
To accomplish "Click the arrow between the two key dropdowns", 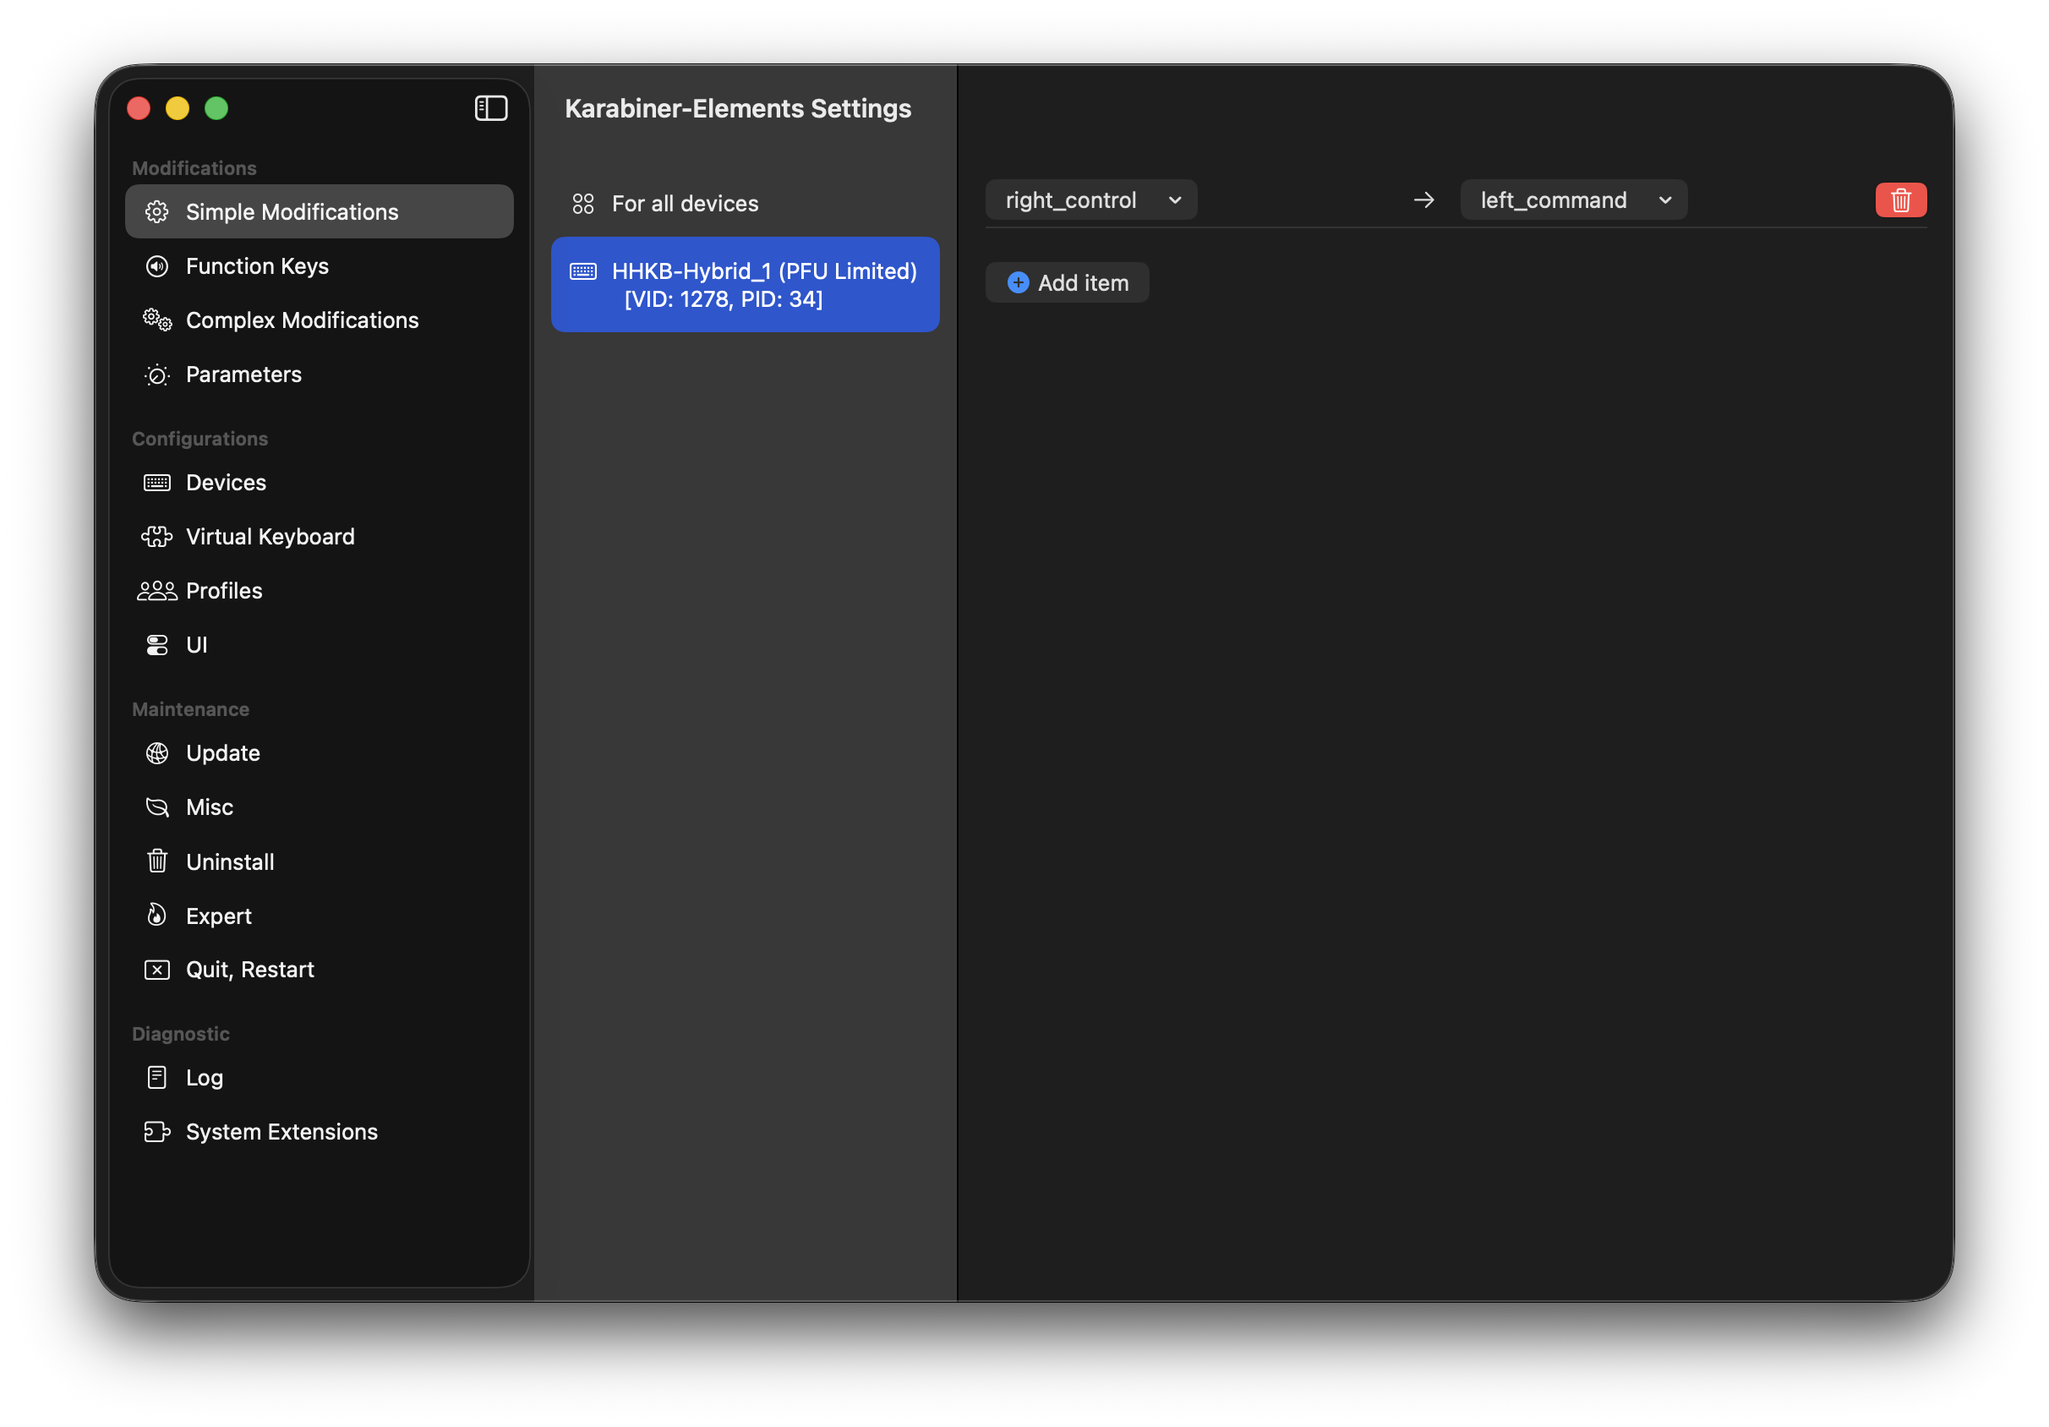I will [1424, 200].
